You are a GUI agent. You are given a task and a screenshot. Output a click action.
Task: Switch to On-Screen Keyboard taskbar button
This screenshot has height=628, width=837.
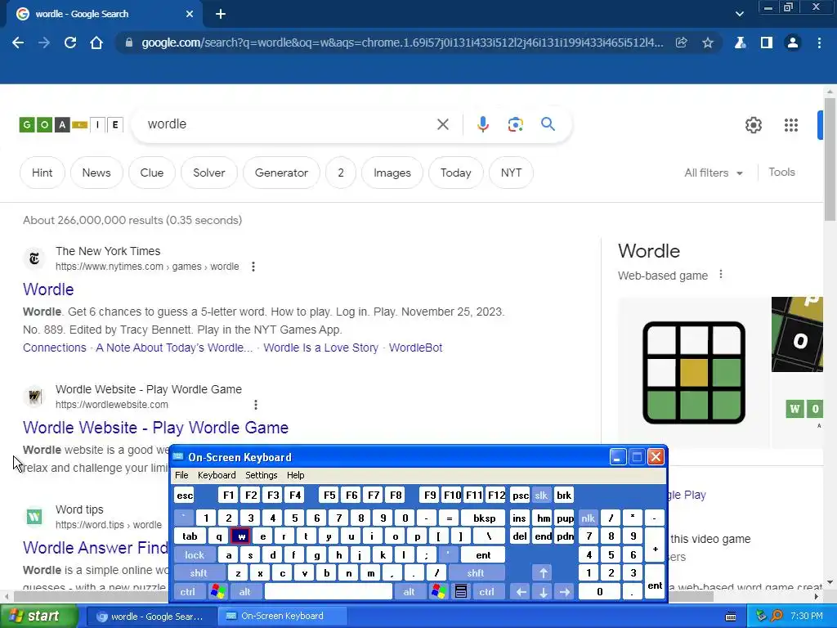pyautogui.click(x=283, y=617)
